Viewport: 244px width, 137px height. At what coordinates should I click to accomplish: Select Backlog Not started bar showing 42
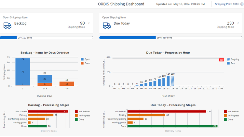[48, 112]
